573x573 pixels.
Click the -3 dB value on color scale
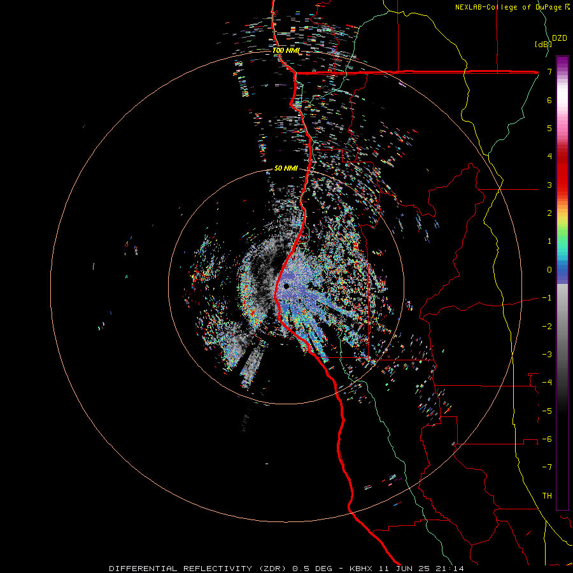click(547, 355)
